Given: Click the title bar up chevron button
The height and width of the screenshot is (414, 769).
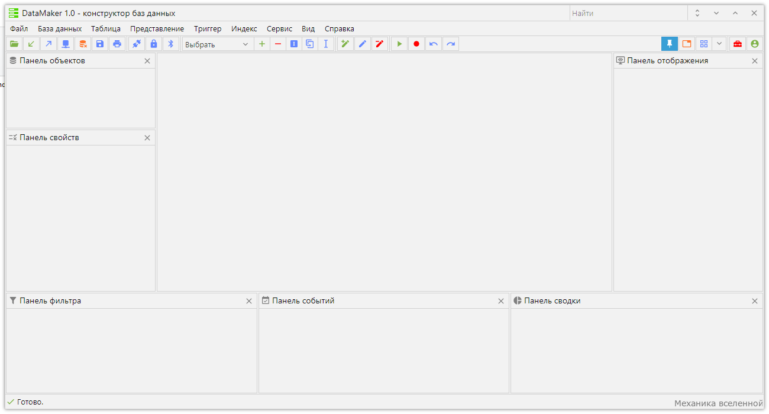Looking at the screenshot, I should click(x=735, y=13).
